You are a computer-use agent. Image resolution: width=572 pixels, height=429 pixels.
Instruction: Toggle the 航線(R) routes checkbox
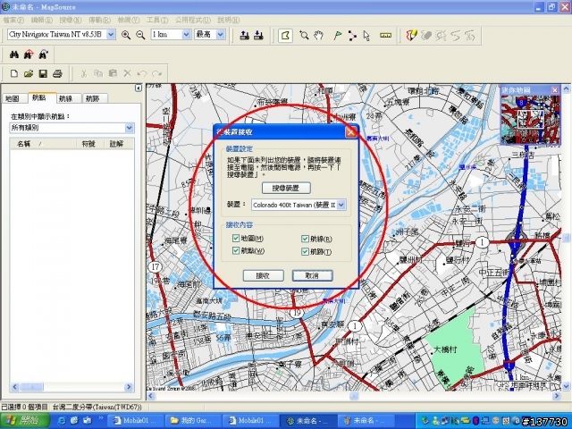pos(305,239)
